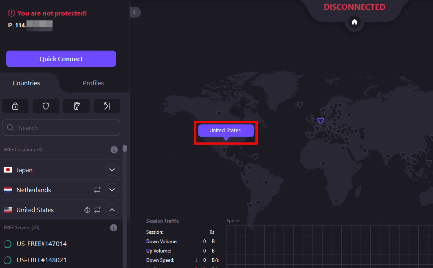This screenshot has height=268, width=433.
Task: Click the 'FREE Servers (20)' label
Action: point(22,228)
